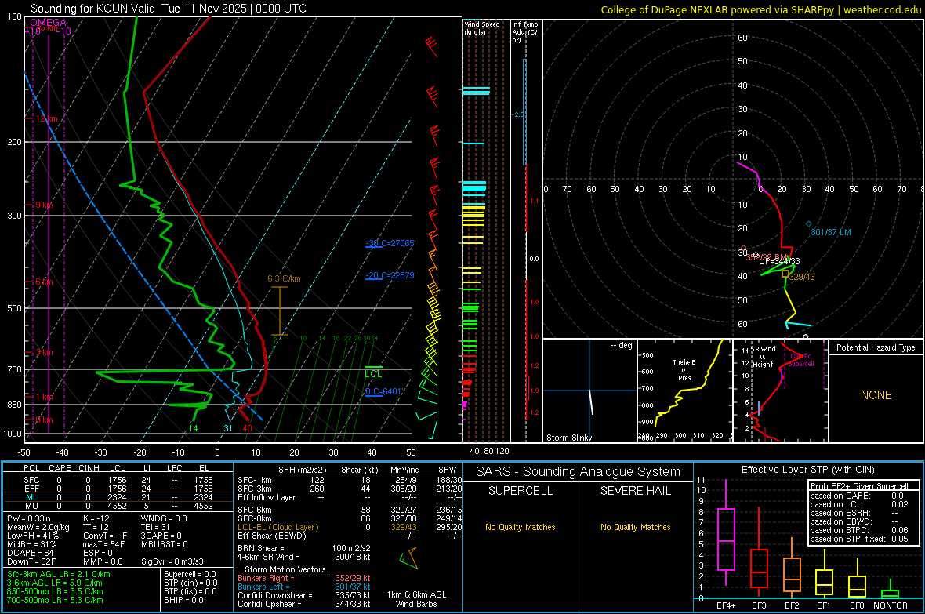Click the 'maxT = 54F' value
Image resolution: width=925 pixels, height=614 pixels.
point(103,544)
